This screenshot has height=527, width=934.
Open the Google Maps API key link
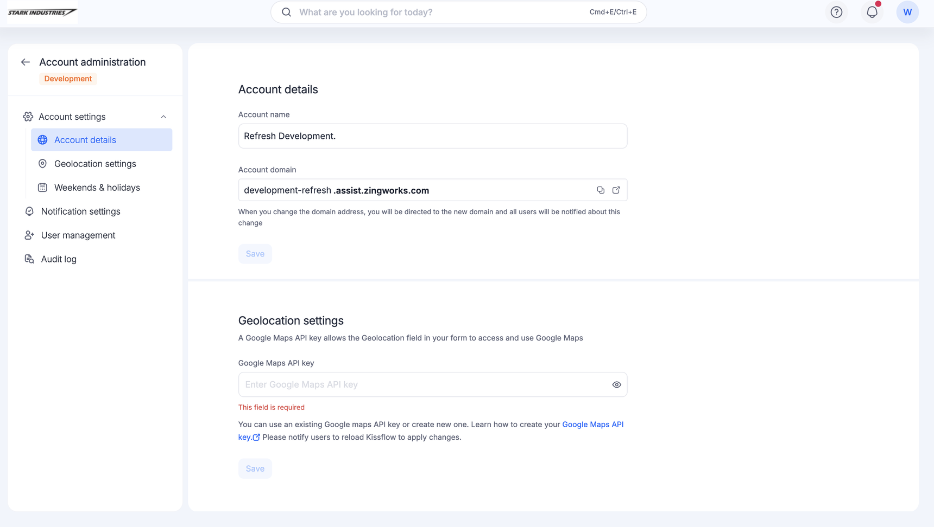(x=592, y=425)
